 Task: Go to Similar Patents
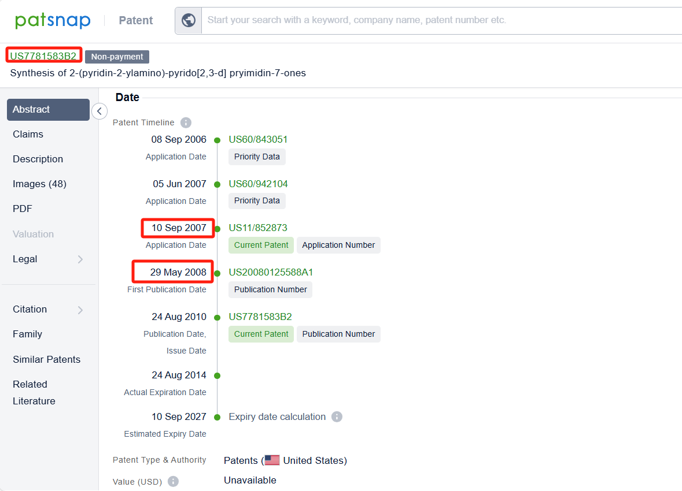[47, 359]
